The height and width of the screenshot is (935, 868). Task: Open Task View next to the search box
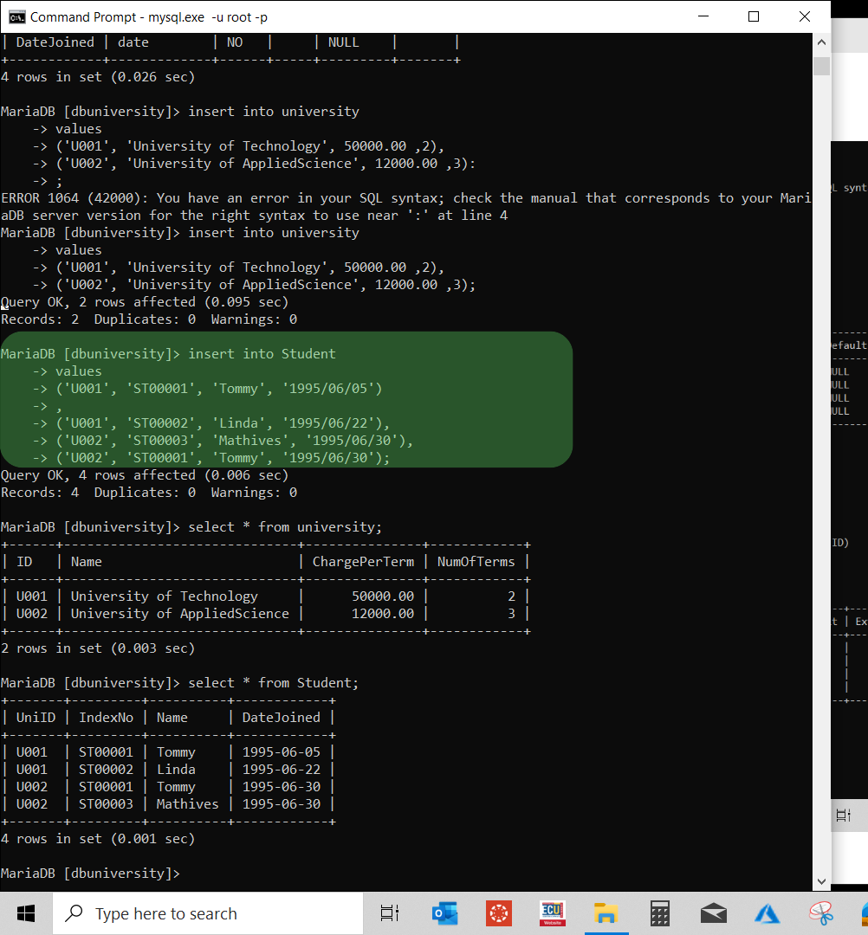[389, 913]
